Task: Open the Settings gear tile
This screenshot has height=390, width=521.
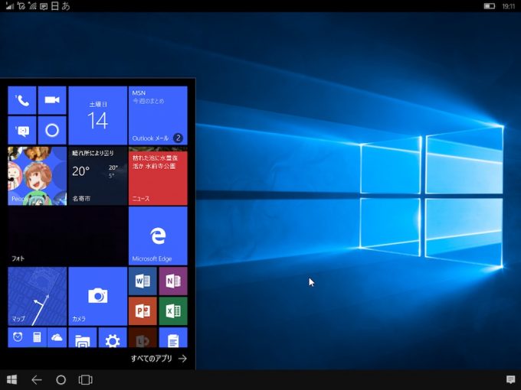Action: (113, 337)
